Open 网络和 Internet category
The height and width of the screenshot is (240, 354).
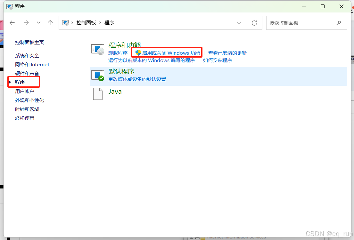[32, 65]
